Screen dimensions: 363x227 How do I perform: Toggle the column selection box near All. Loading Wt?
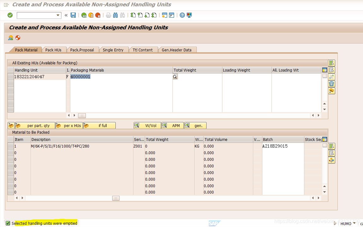click(325, 76)
